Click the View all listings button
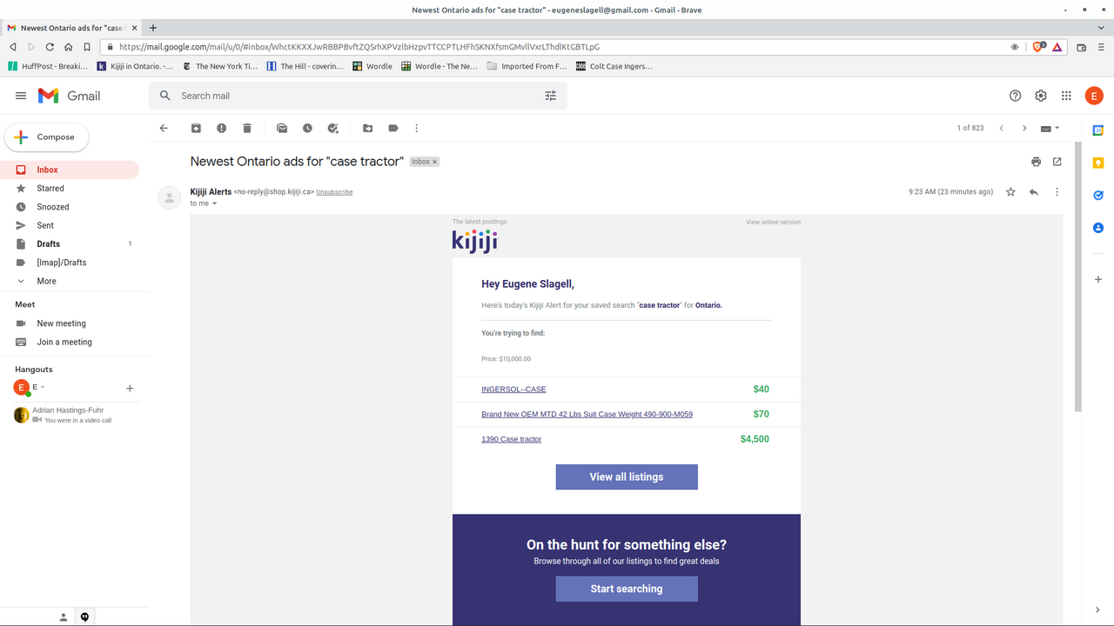The image size is (1114, 626). click(x=627, y=476)
